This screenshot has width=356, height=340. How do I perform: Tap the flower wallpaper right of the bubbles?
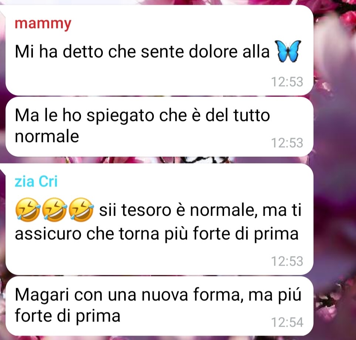pos(335,171)
